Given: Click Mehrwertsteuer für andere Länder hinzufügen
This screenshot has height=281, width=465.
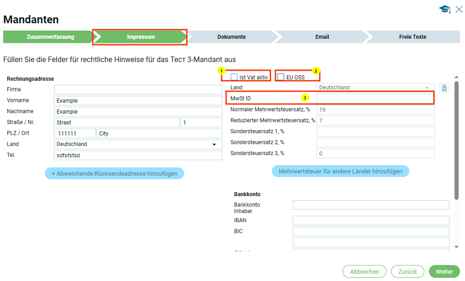Looking at the screenshot, I should pos(340,172).
